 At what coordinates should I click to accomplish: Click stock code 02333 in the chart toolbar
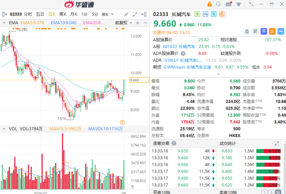pos(16,14)
